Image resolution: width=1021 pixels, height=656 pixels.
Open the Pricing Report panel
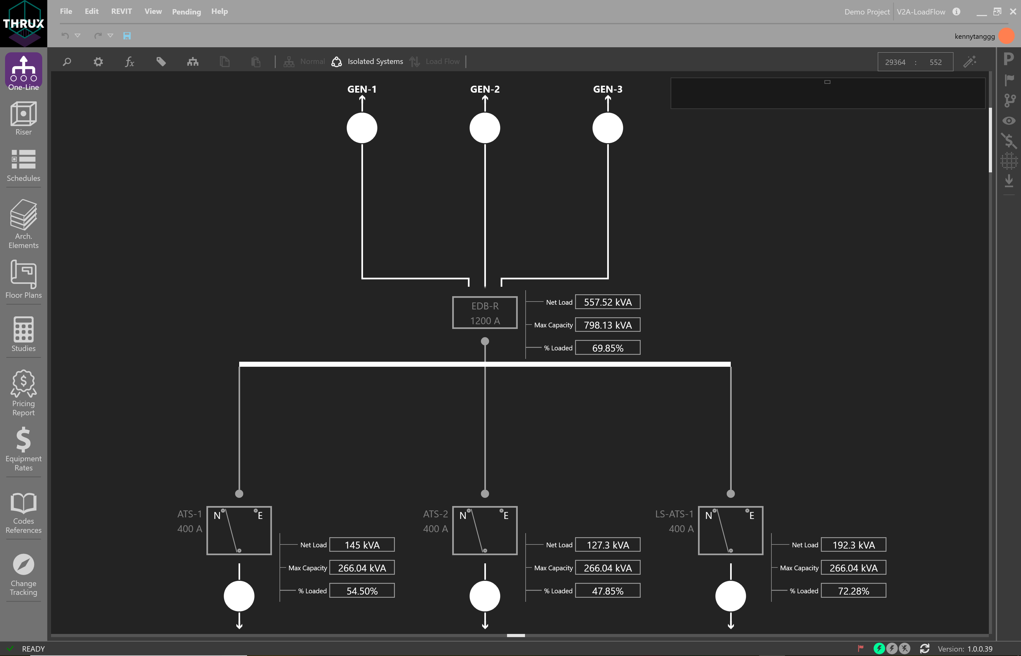pyautogui.click(x=23, y=392)
